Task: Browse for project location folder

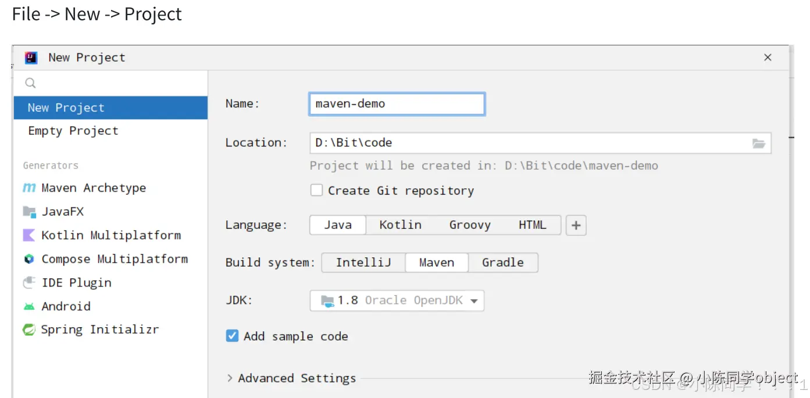Action: [x=758, y=143]
